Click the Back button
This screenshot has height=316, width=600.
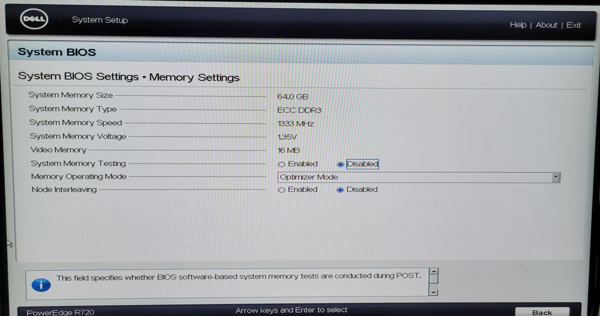tap(542, 312)
